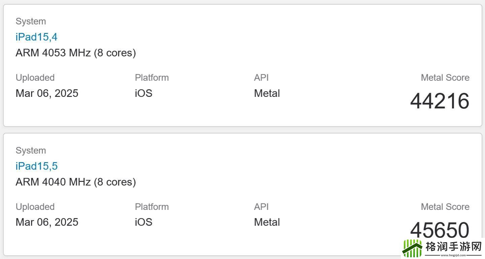Open the iPad15,5 system link
This screenshot has width=485, height=259.
tap(36, 166)
